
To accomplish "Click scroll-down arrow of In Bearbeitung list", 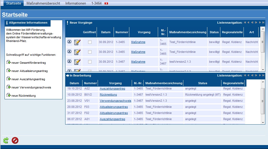I will pyautogui.click(x=263, y=122).
